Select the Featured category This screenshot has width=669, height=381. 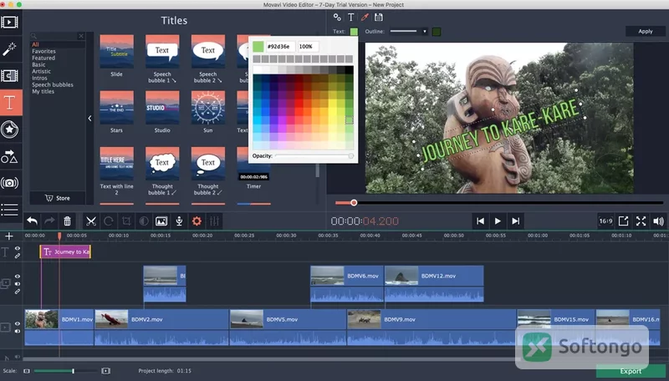tap(43, 58)
